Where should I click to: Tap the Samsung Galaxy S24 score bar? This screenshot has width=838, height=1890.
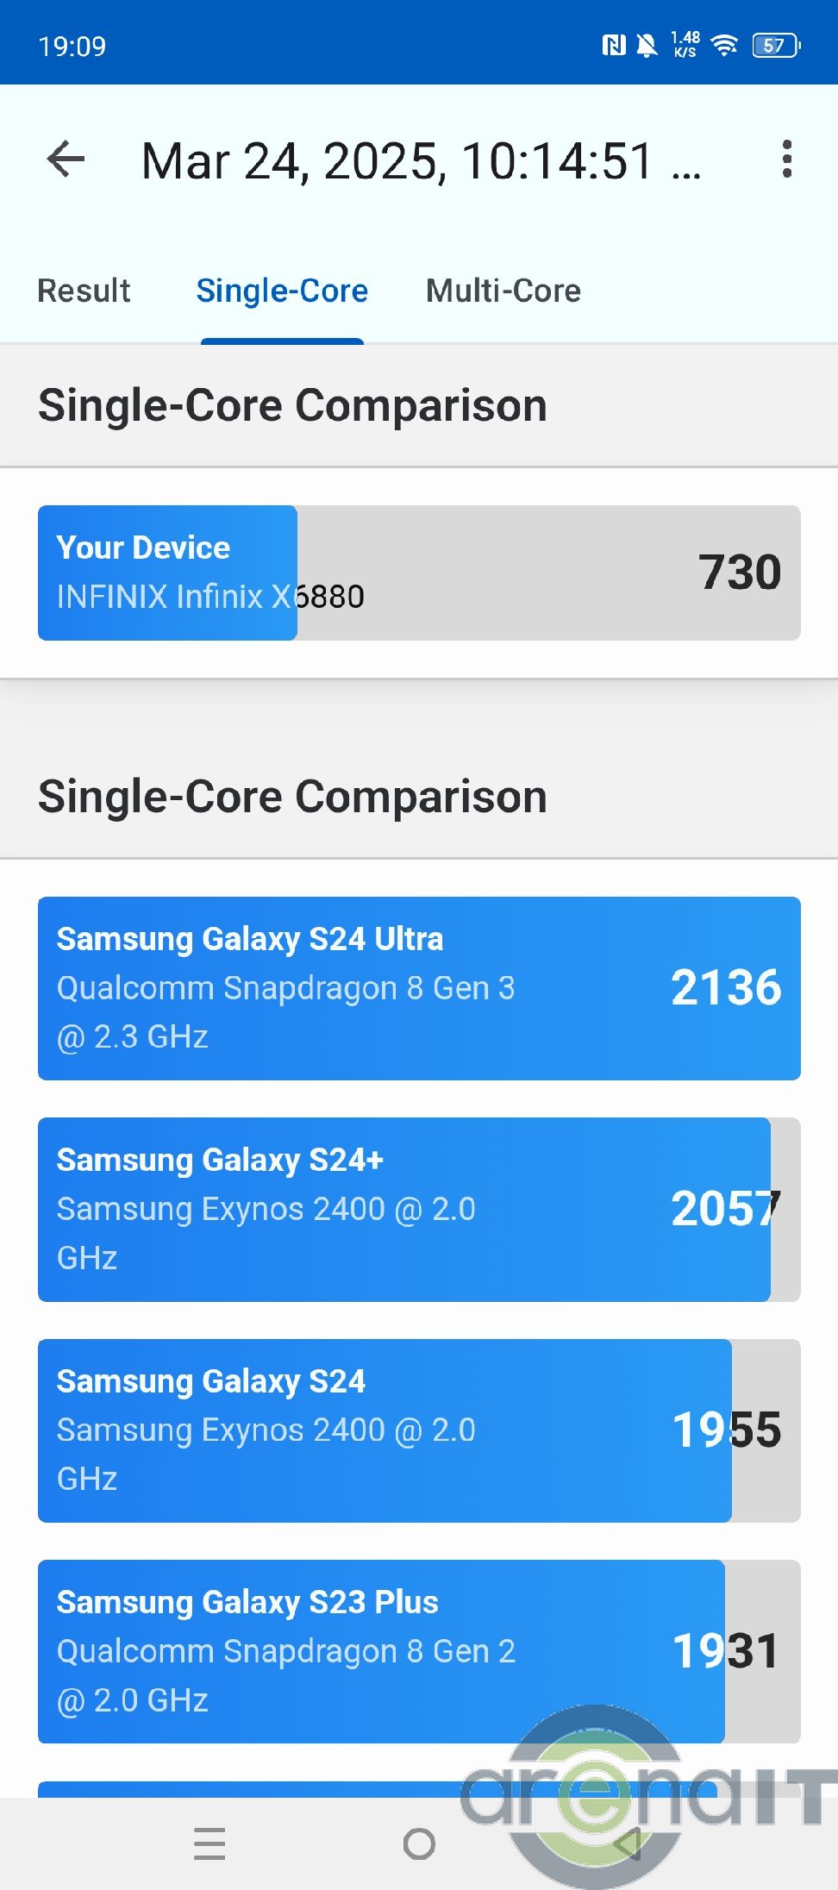pos(419,1430)
